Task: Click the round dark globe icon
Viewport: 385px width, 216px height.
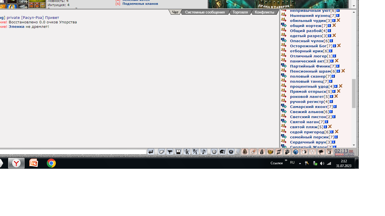Action: 231,152
